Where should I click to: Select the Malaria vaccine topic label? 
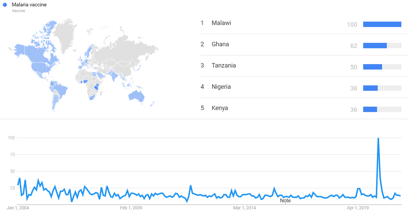29,5
